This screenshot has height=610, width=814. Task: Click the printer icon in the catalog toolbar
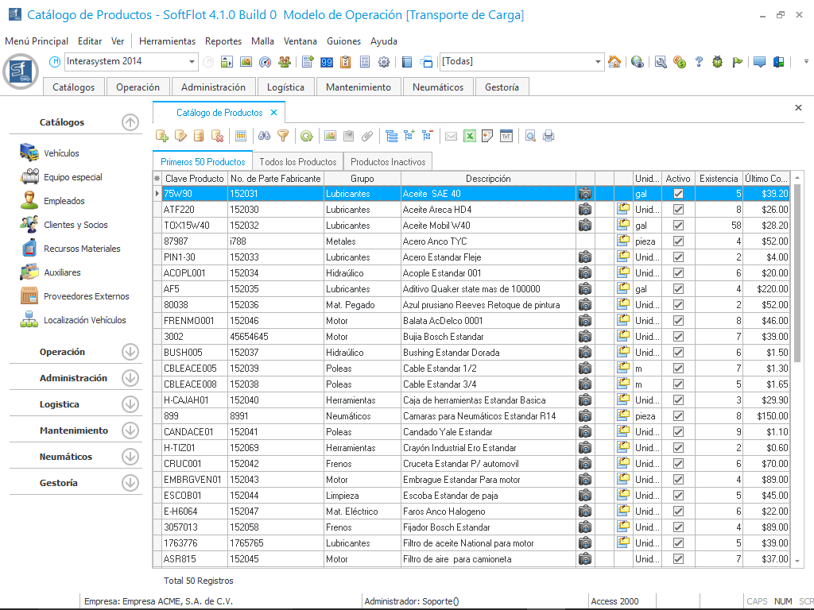coord(548,136)
